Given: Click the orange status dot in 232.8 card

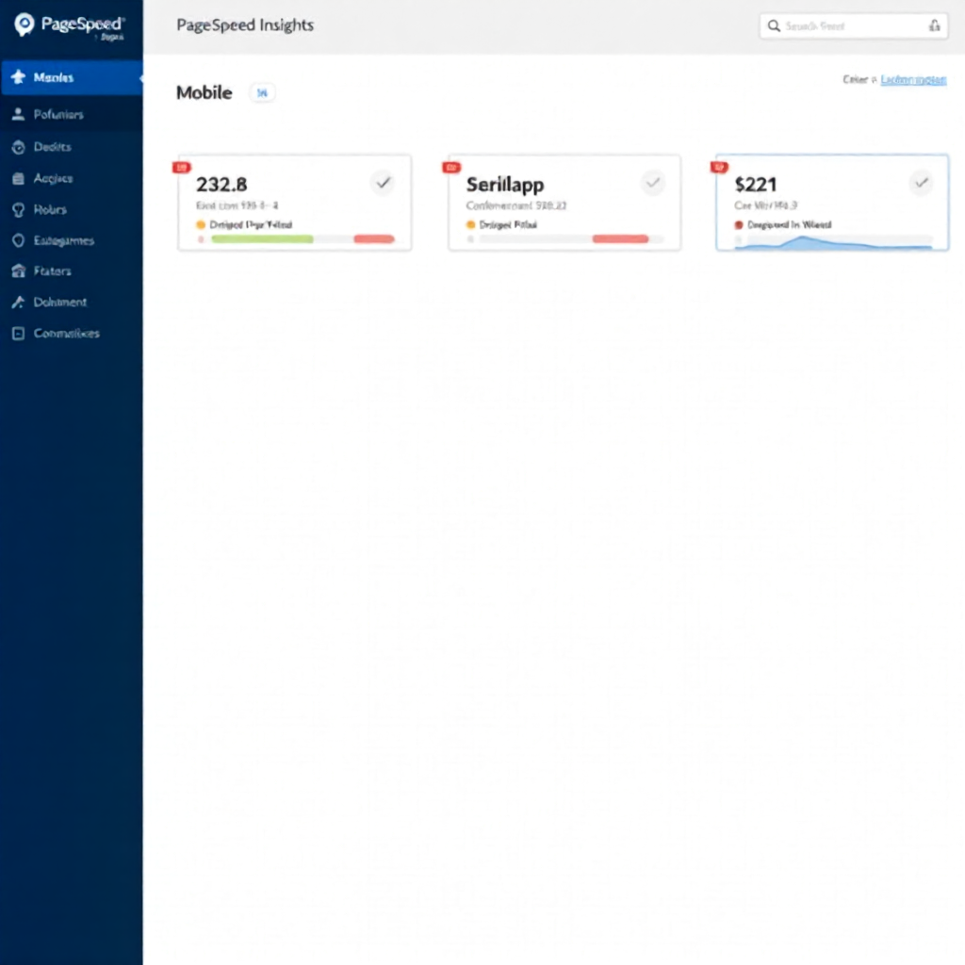Looking at the screenshot, I should point(201,224).
